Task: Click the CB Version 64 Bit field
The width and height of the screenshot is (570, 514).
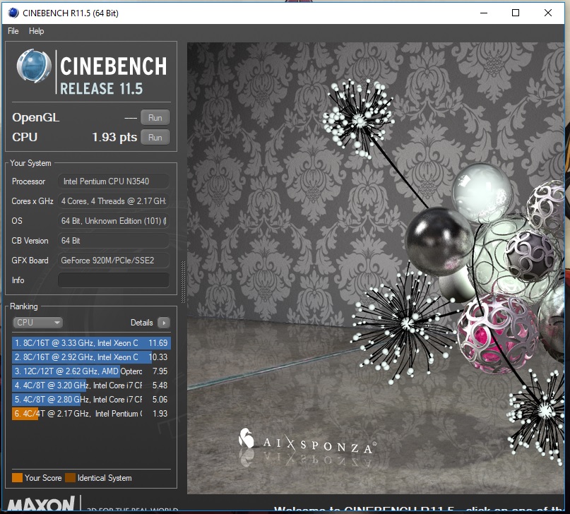Action: [x=114, y=241]
